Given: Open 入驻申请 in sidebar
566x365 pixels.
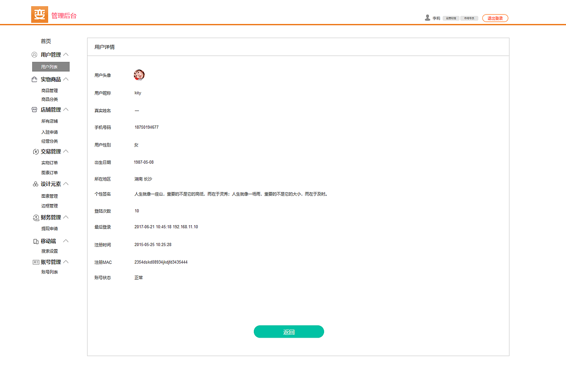Looking at the screenshot, I should [x=50, y=132].
